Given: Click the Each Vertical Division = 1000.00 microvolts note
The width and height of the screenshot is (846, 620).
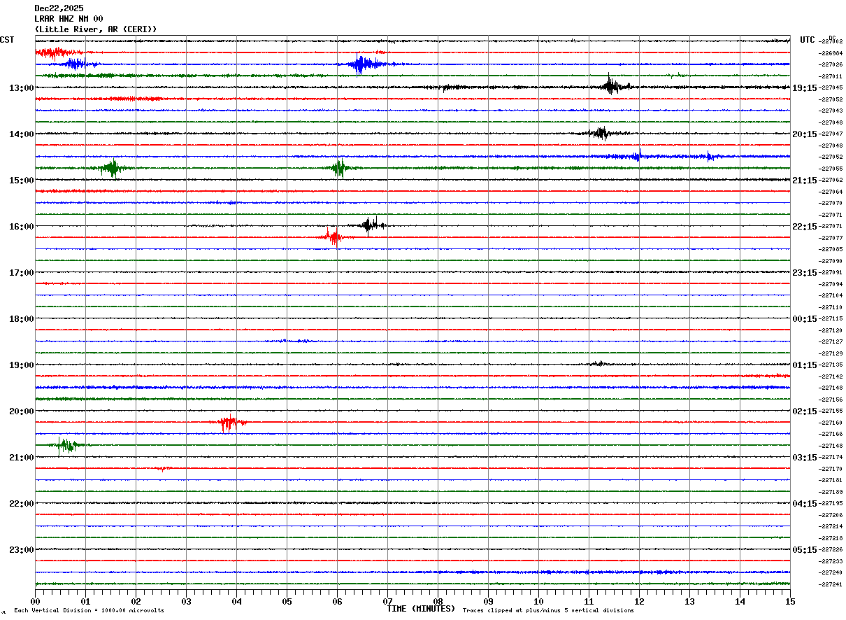Looking at the screenshot, I should click(x=89, y=610).
